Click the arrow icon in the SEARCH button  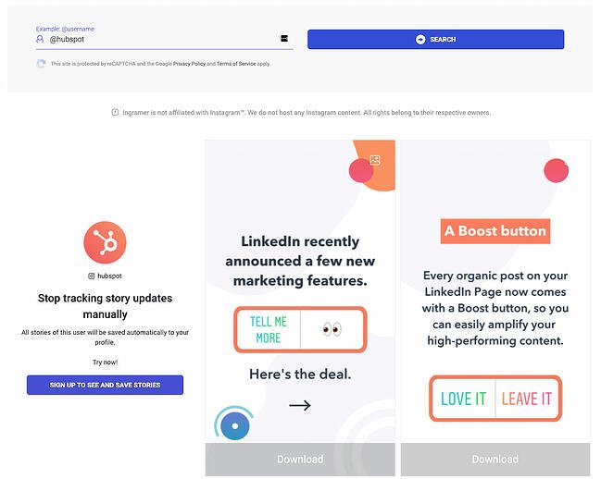(420, 40)
